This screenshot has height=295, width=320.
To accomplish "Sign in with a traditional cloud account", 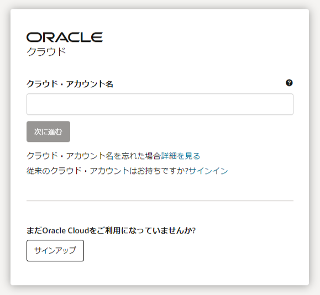I will pyautogui.click(x=208, y=171).
